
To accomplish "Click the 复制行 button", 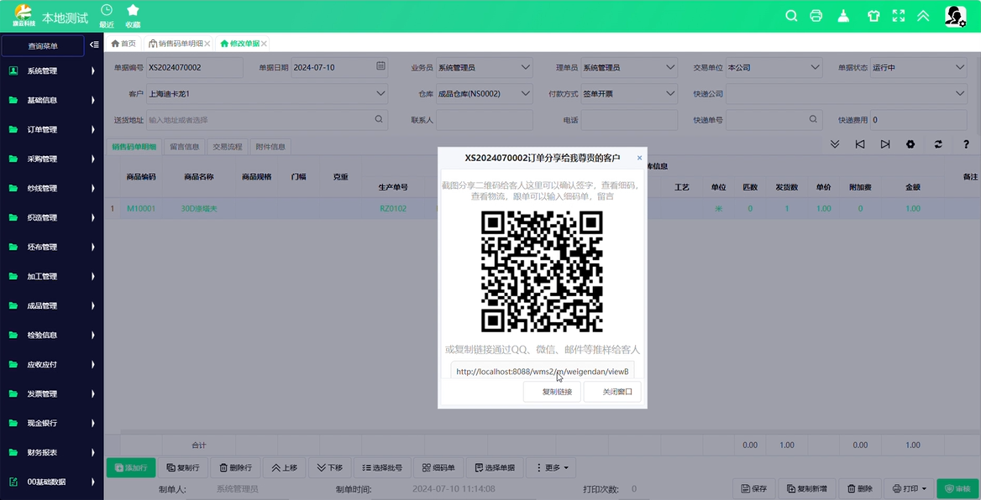I will click(x=183, y=467).
